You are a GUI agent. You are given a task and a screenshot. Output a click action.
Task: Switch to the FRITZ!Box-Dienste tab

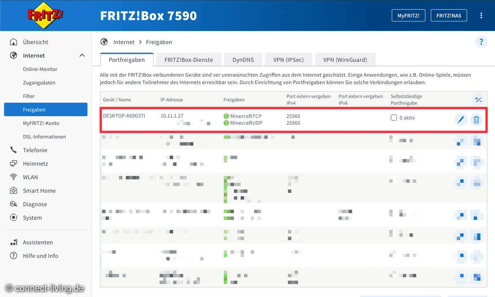(189, 60)
